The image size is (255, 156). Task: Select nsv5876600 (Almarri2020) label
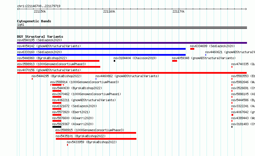click(73, 118)
